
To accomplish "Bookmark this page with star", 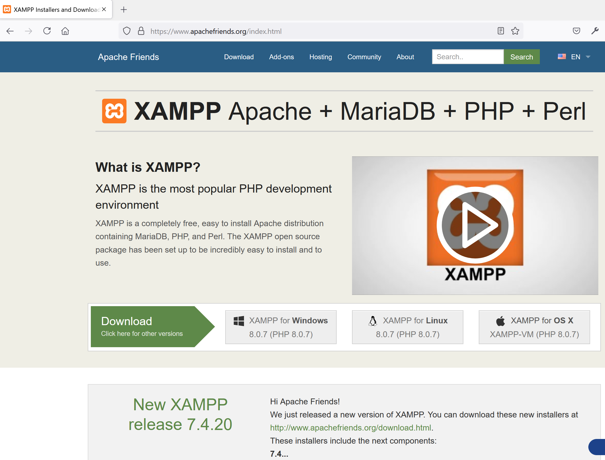I will coord(515,31).
